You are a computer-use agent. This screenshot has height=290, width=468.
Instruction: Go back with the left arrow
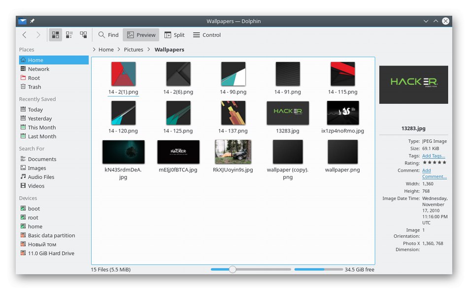[x=25, y=35]
